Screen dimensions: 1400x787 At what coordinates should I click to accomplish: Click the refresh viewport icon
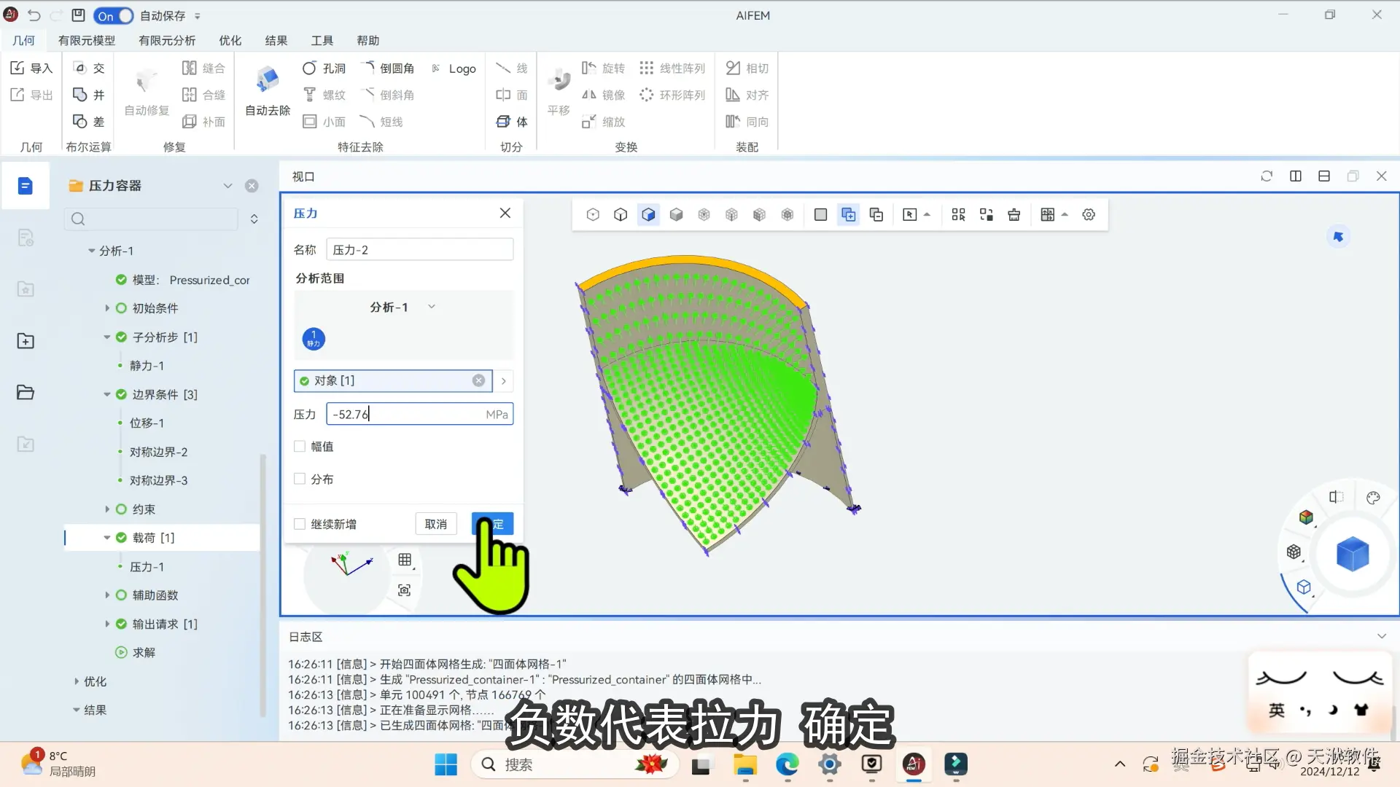coord(1267,176)
